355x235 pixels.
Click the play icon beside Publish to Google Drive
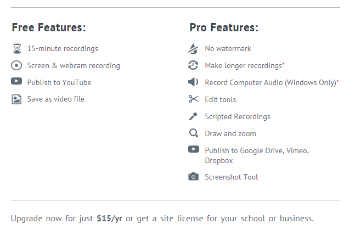pyautogui.click(x=194, y=149)
